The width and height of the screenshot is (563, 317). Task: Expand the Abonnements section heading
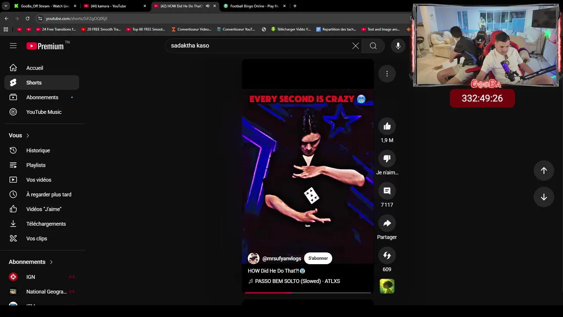pyautogui.click(x=31, y=262)
